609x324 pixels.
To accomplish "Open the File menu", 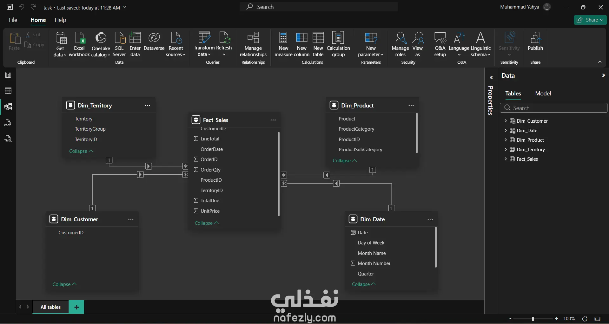I will (x=13, y=20).
